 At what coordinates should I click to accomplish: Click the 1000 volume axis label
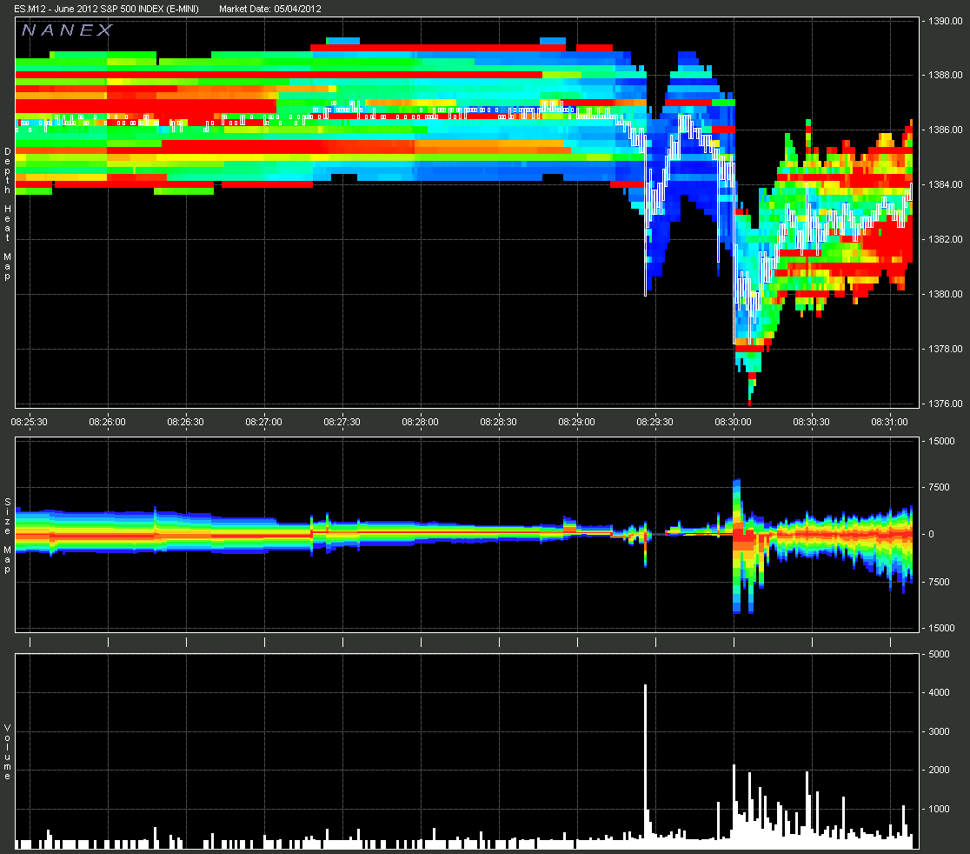(x=939, y=809)
